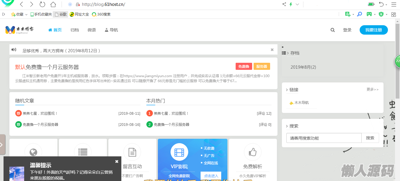
Task: Expand the bookmarks sidebar toggle
Action: pyautogui.click(x=4, y=14)
